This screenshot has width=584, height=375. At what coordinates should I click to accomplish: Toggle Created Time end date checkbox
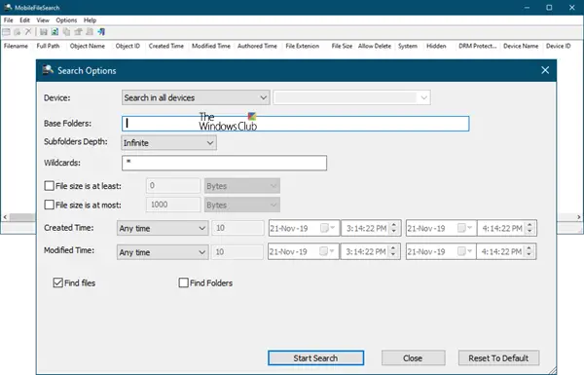[461, 228]
